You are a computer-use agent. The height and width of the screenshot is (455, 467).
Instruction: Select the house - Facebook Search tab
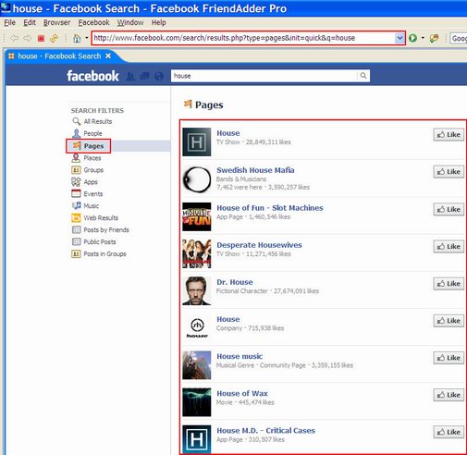pos(59,56)
